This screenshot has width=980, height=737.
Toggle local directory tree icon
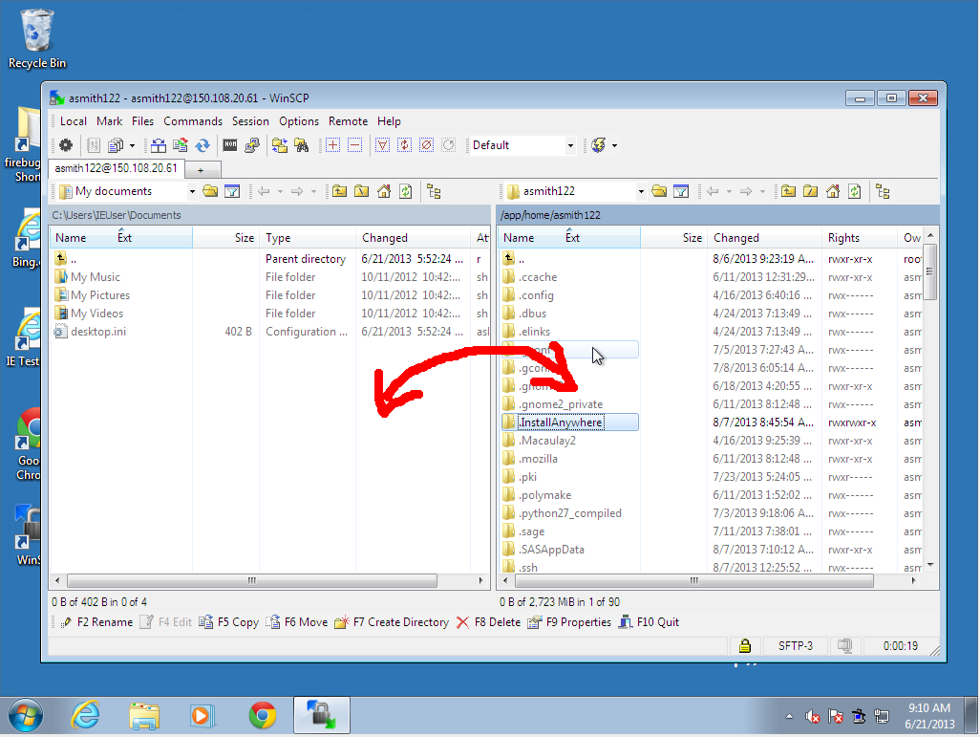point(434,191)
